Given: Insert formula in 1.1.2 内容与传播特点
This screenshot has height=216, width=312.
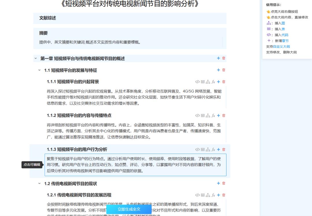Looking at the screenshot, I should coord(213,116).
